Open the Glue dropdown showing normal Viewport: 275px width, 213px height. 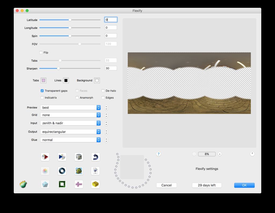coord(71,140)
